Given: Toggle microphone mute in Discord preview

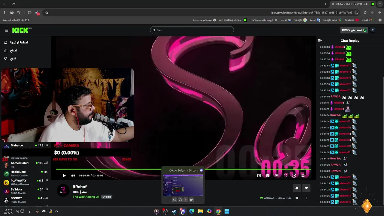Looking at the screenshot, I should point(186,200).
